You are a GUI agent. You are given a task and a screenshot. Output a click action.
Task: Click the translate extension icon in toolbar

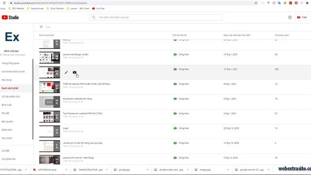279,3
